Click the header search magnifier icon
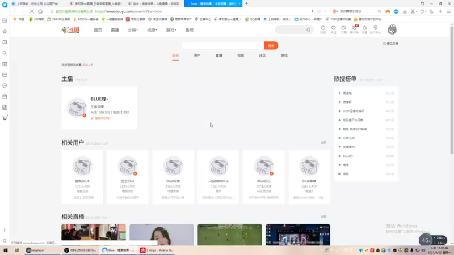 click(308, 30)
